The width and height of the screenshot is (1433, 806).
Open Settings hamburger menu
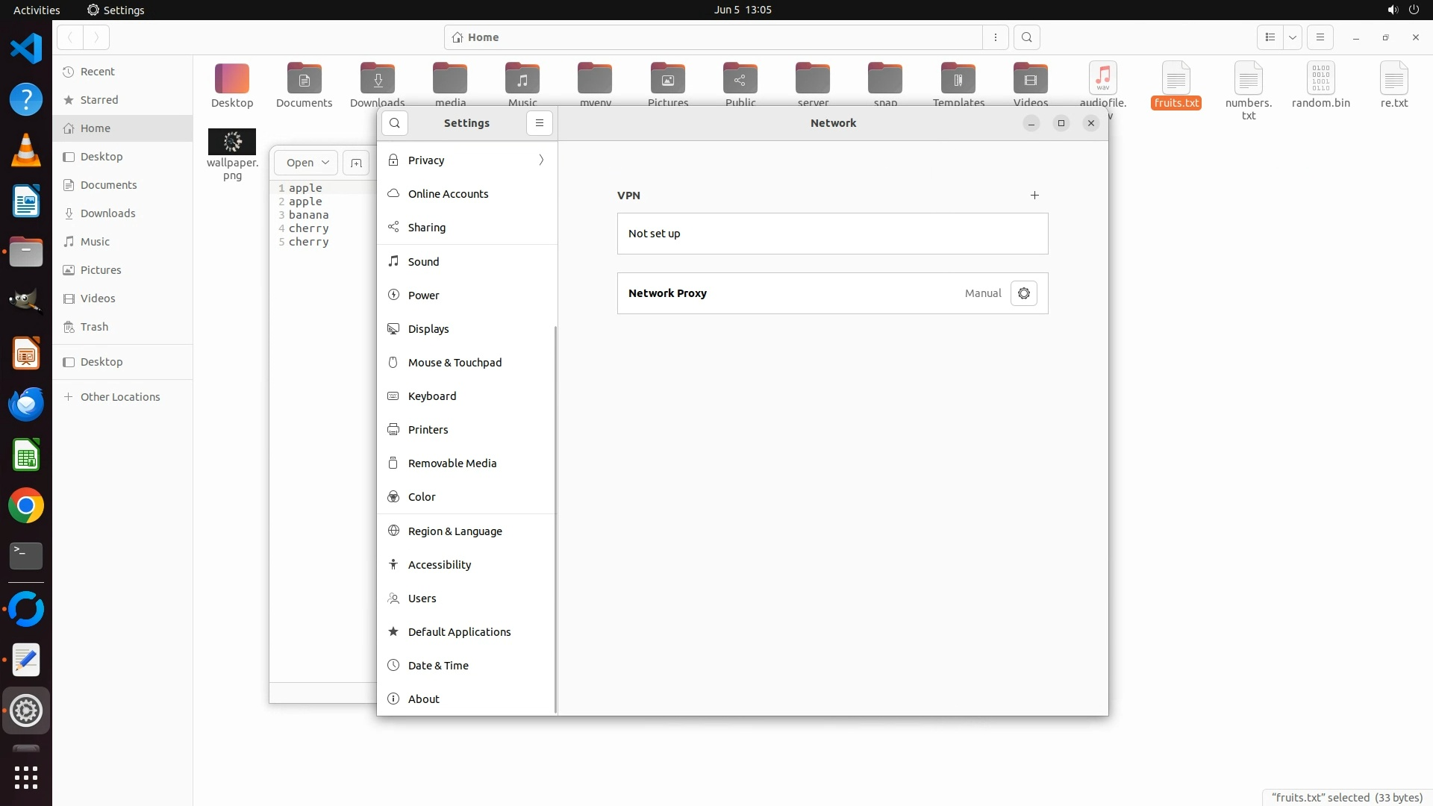click(540, 123)
